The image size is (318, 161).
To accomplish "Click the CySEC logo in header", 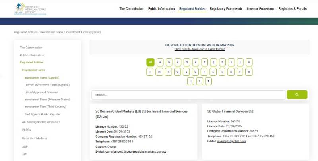I will pos(30,9).
